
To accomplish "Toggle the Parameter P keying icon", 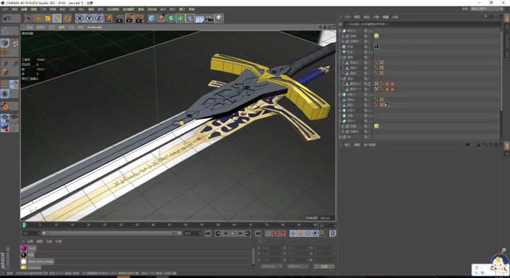I will click(x=315, y=233).
